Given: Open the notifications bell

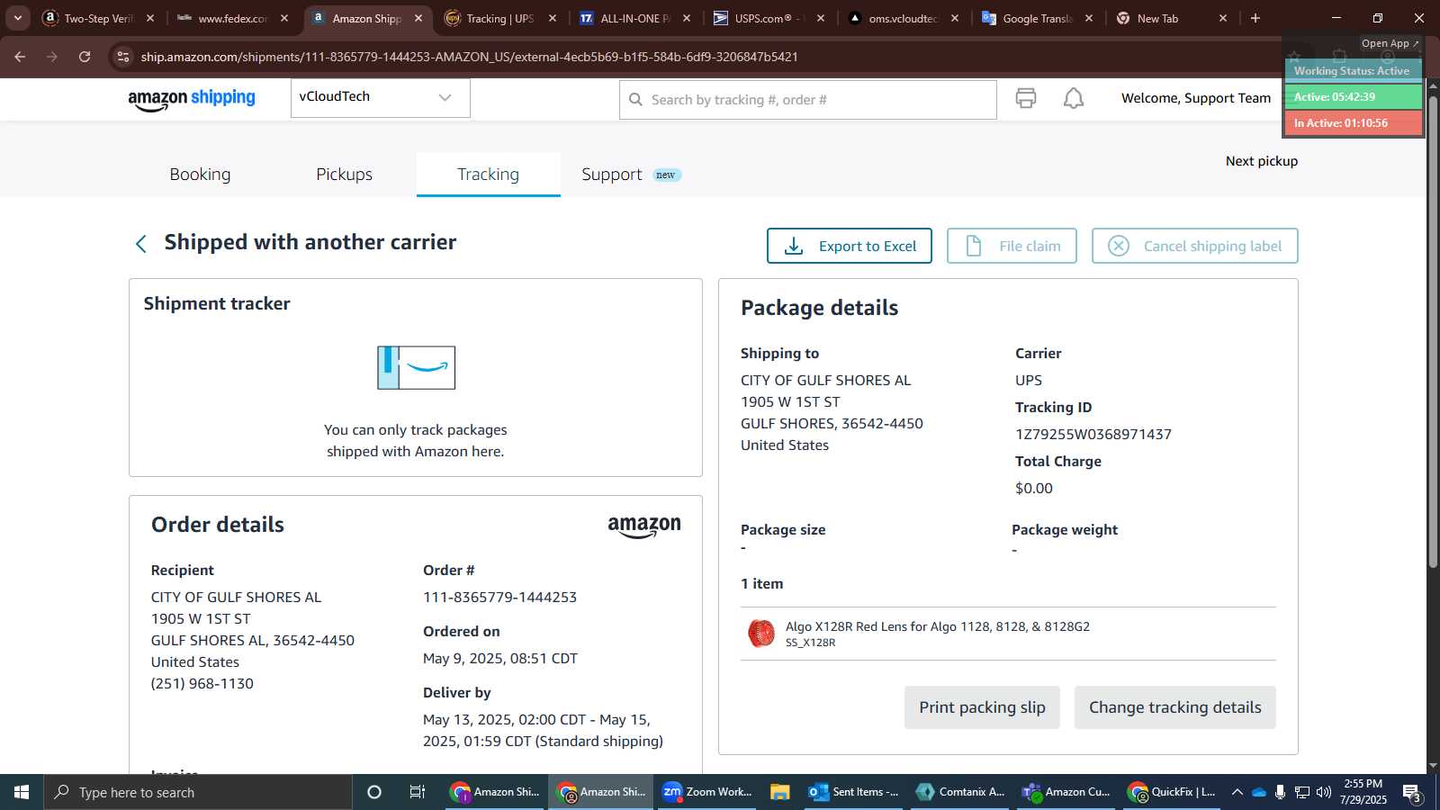Looking at the screenshot, I should pos(1074,98).
